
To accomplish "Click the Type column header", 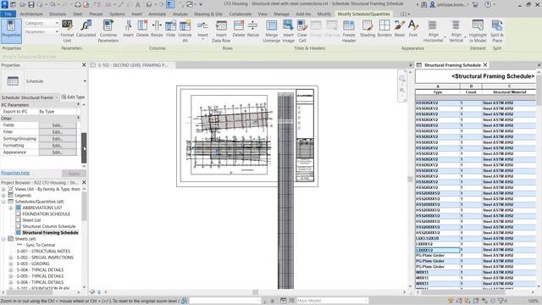I will [x=438, y=92].
